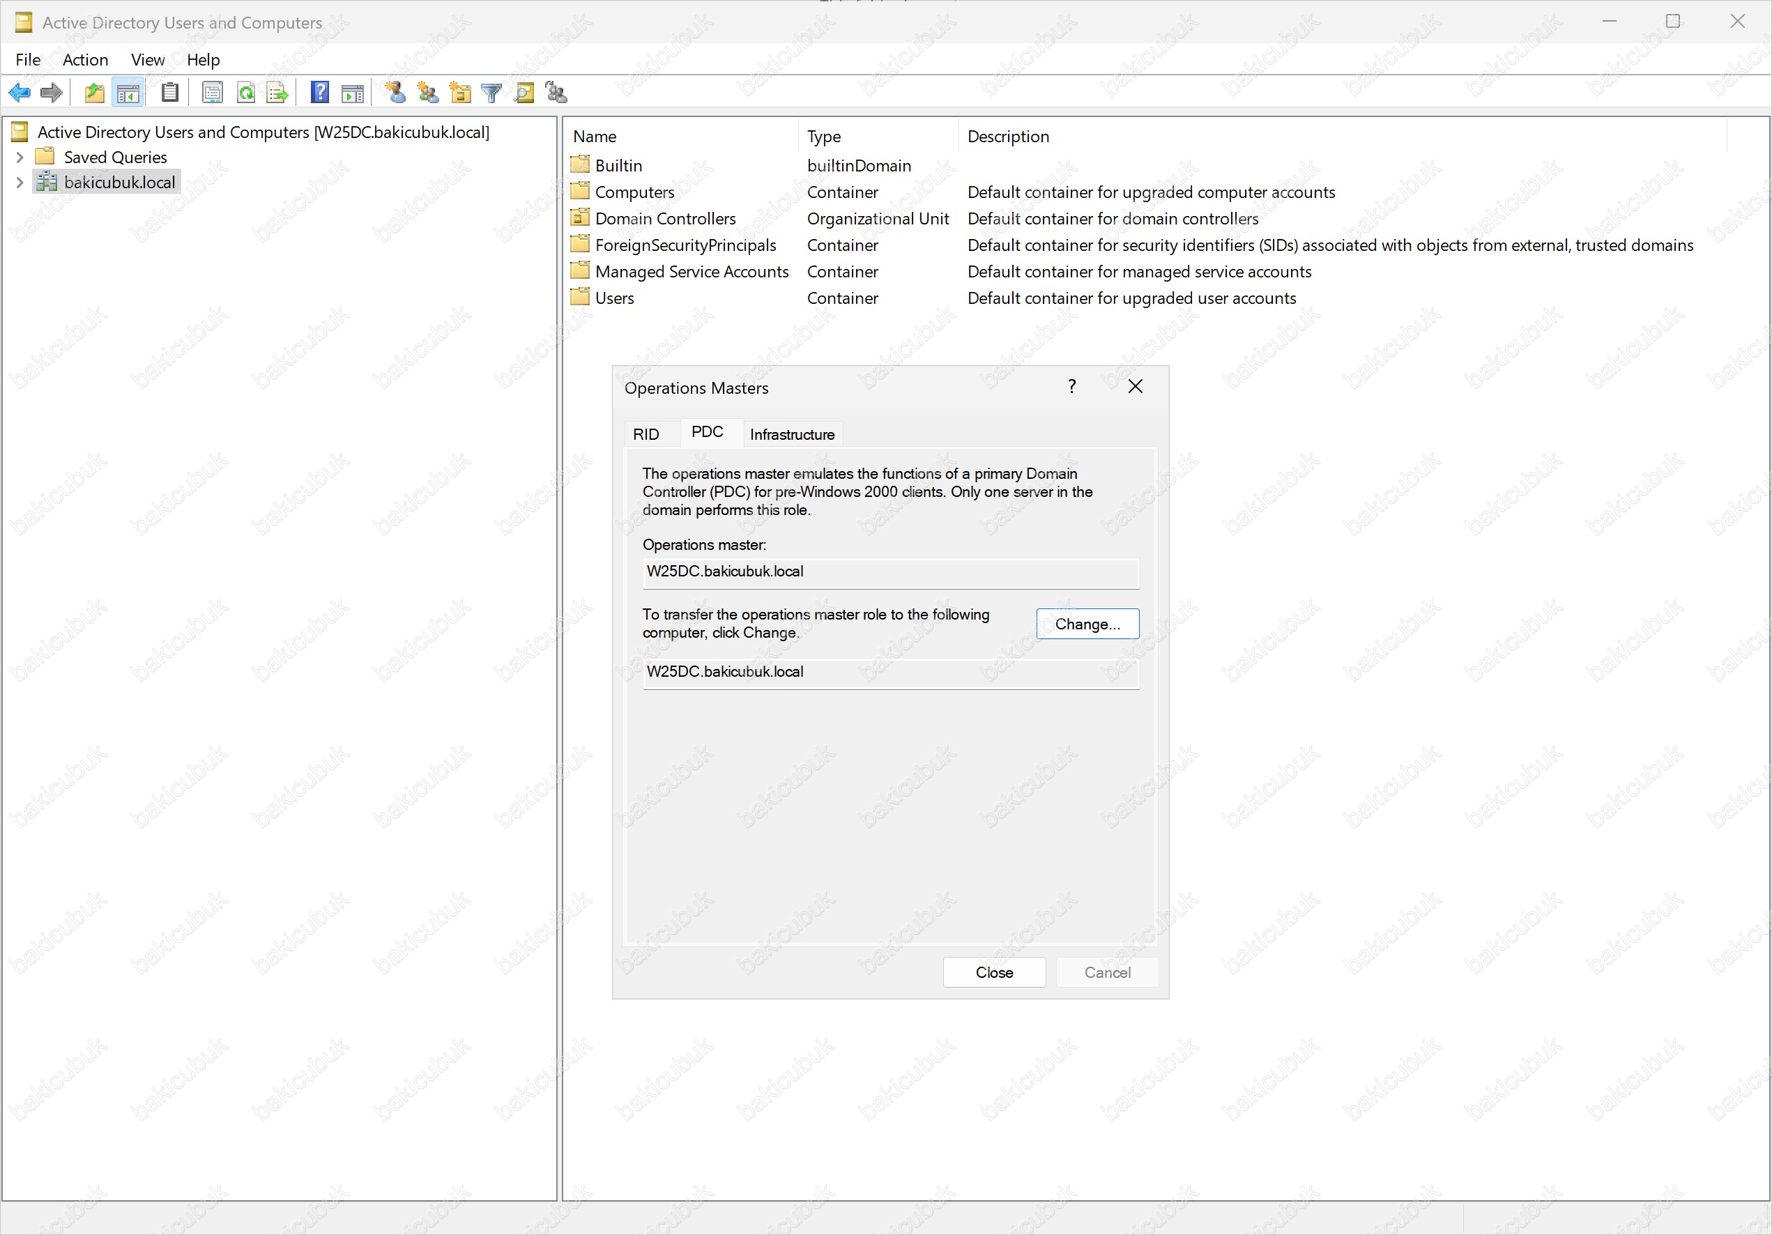Switch to the RID tab

pyautogui.click(x=646, y=434)
